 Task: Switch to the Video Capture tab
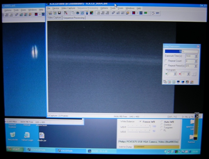pyautogui.click(x=54, y=18)
